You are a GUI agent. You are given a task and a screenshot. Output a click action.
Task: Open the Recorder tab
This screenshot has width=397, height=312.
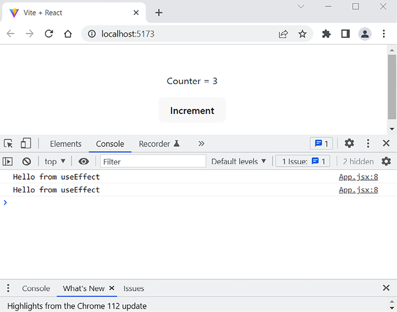coord(159,143)
